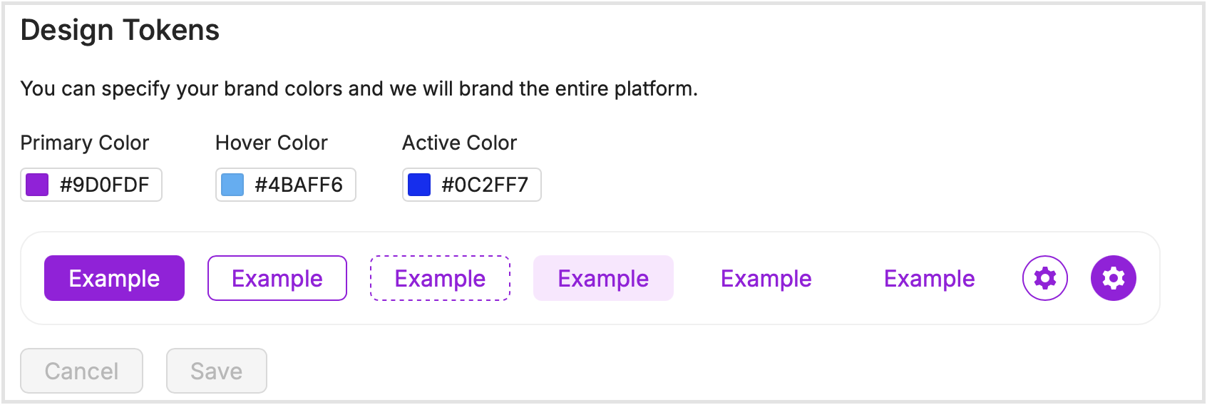Click the fifth Example text-only button
Screen dimensions: 1207x405
pyautogui.click(x=766, y=278)
